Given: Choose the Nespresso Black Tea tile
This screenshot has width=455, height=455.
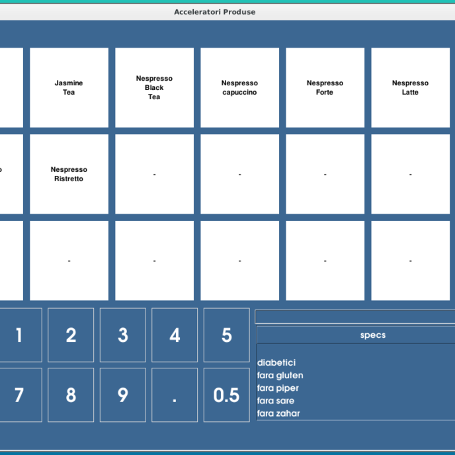Looking at the screenshot, I should coord(154,87).
